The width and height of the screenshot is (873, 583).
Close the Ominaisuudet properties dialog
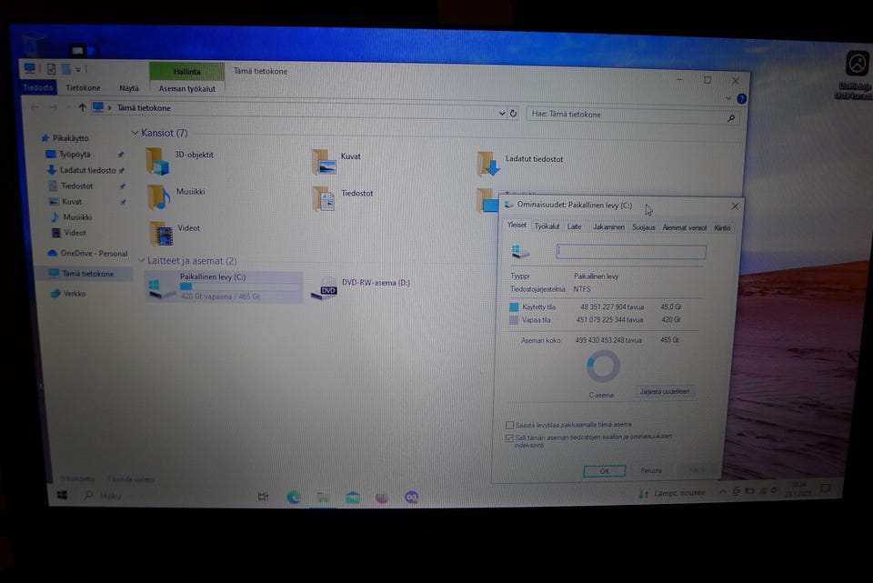[735, 206]
